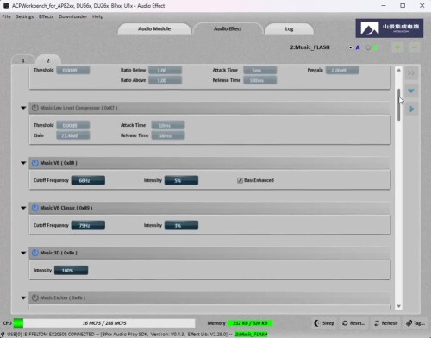431x338 pixels.
Task: Collapse the Music VB (0x88) section
Action: click(23, 163)
